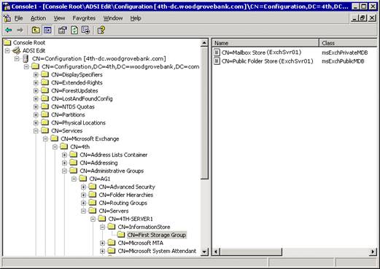Viewport: 380px width, 269px height.
Task: Expand CN=Microsoft MTA node
Action: 102,243
